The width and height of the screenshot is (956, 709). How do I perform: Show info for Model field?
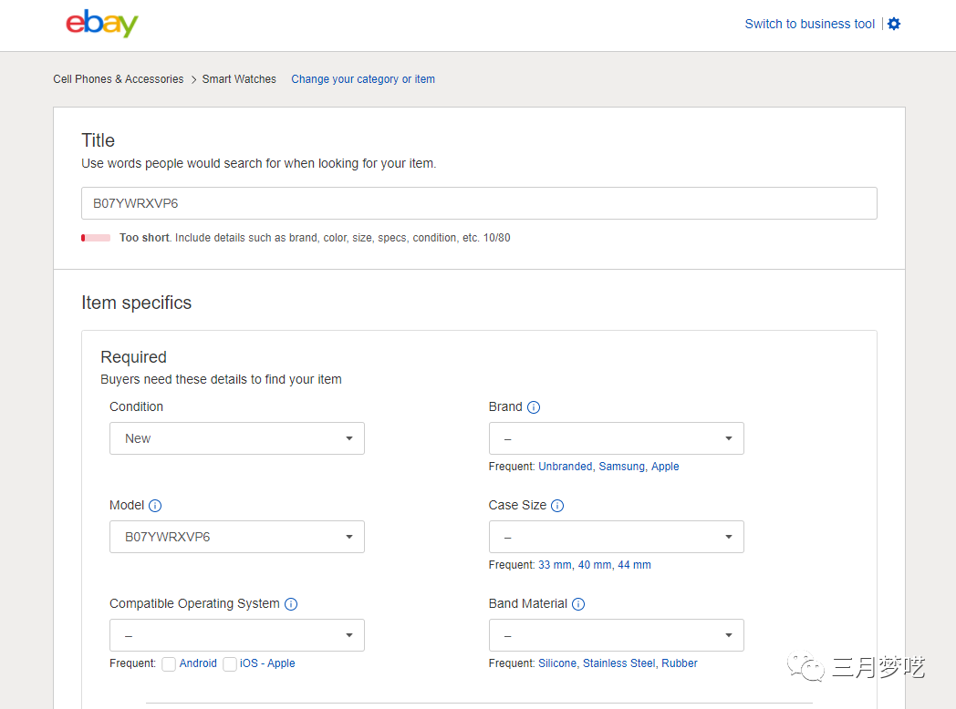[x=155, y=506]
